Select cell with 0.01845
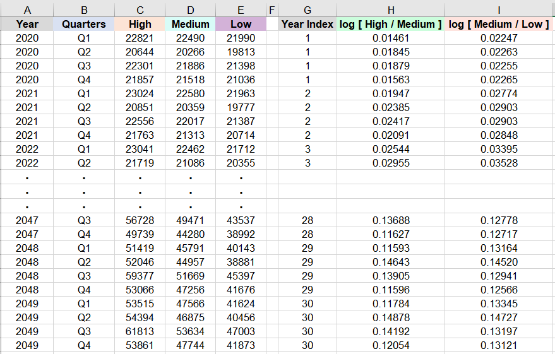555x354 pixels. [x=391, y=52]
